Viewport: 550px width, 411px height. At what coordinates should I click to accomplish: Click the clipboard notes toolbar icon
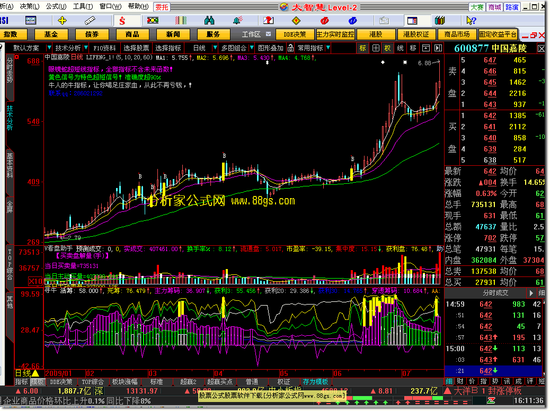[384, 21]
